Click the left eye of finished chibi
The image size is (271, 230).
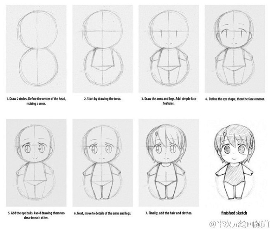tap(227, 149)
